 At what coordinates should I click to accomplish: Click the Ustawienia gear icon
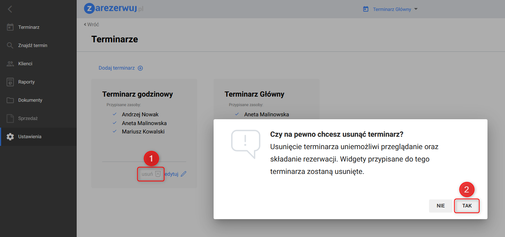pyautogui.click(x=10, y=137)
